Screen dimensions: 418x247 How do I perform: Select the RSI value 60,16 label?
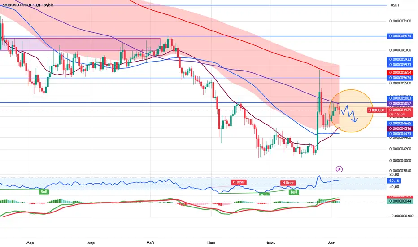tap(393, 181)
